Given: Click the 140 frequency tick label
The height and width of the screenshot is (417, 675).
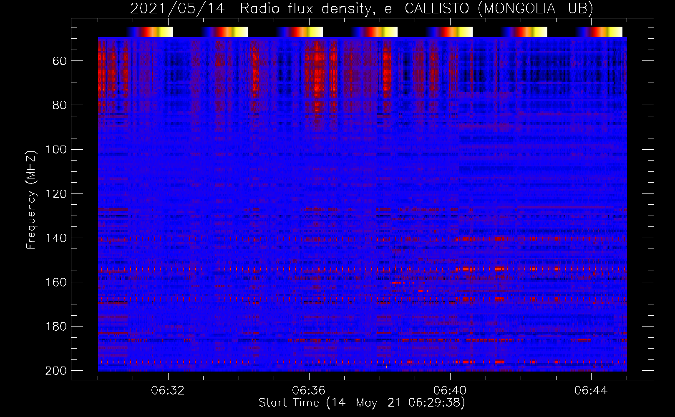Looking at the screenshot, I should pyautogui.click(x=56, y=238).
